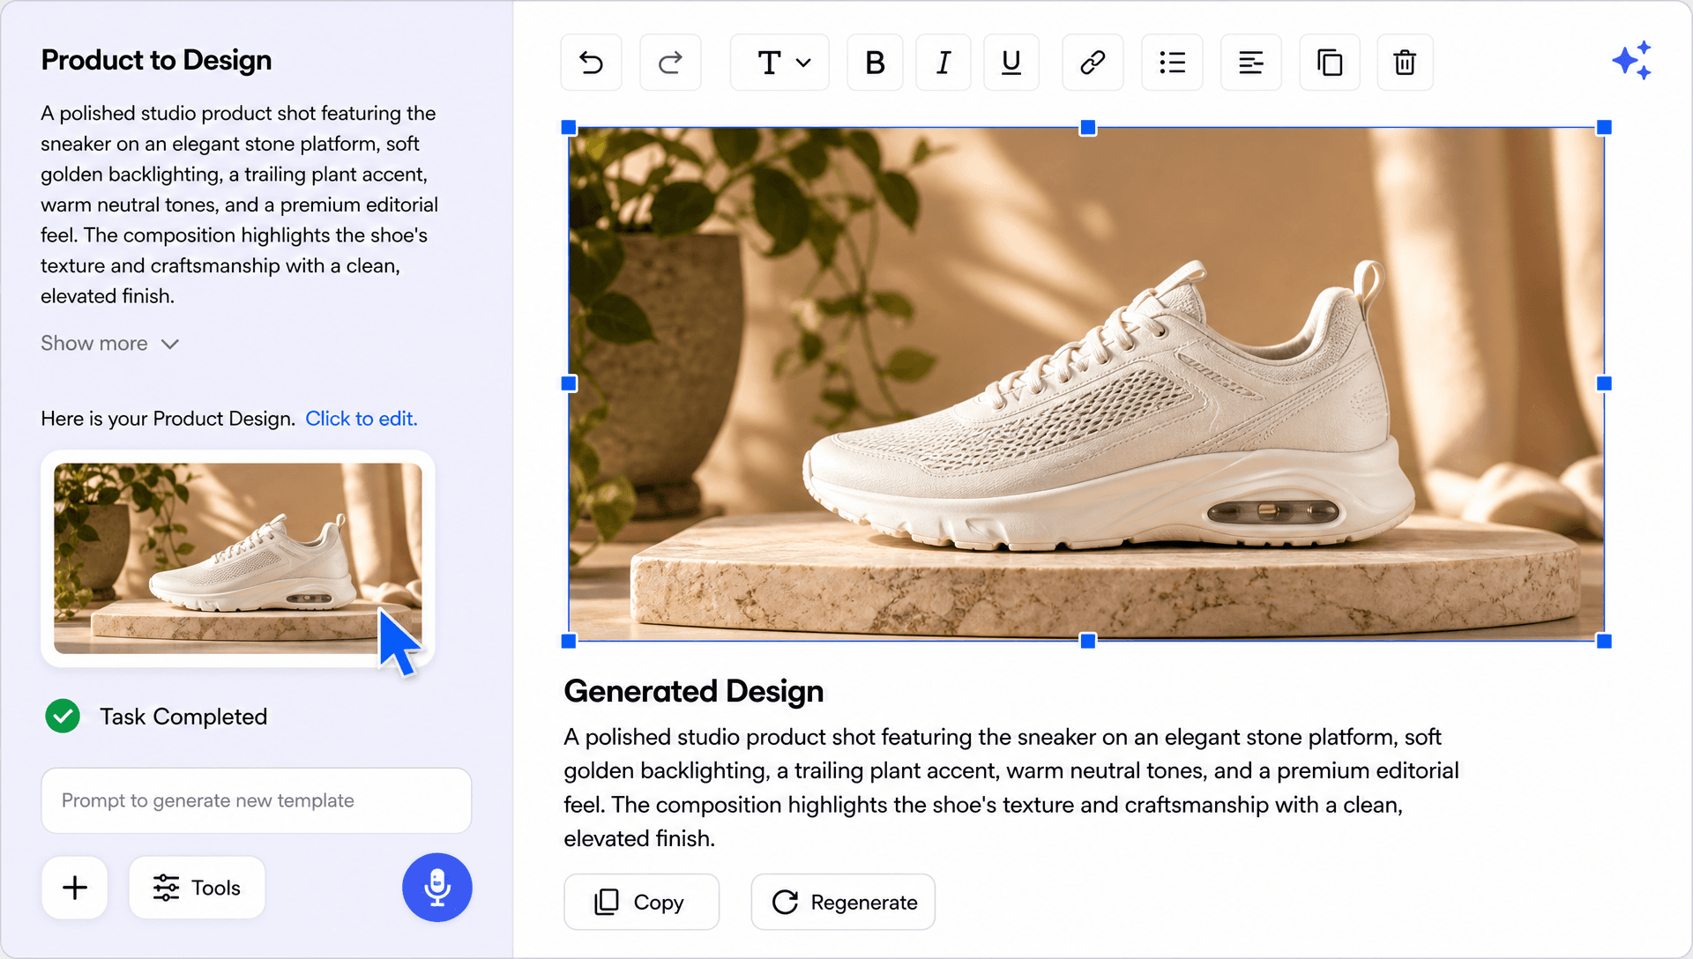Click the Task Completed label
The height and width of the screenshot is (959, 1693).
tap(183, 717)
